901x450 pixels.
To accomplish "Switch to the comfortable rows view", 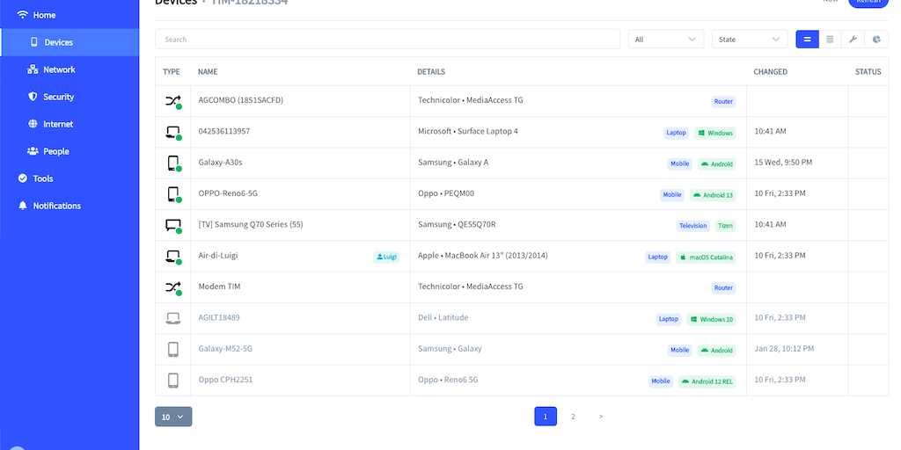I will [808, 39].
